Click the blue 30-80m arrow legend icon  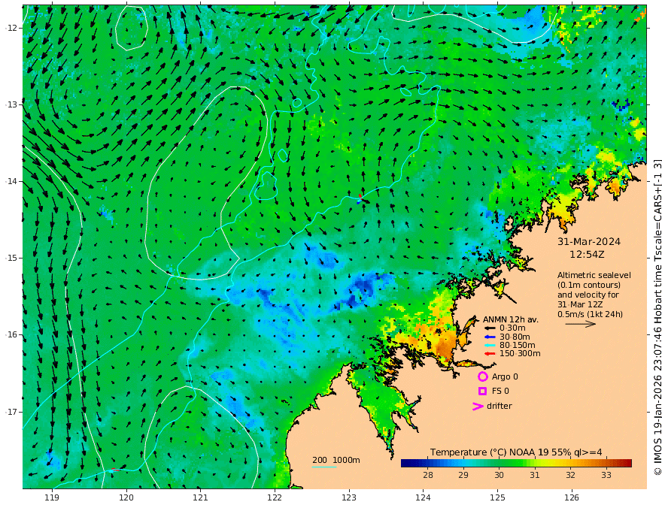490,337
